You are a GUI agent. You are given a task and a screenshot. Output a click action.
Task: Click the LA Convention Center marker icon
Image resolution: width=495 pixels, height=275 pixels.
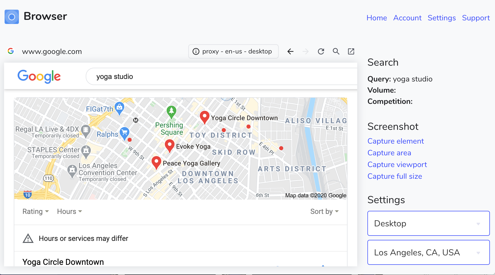tap(72, 171)
